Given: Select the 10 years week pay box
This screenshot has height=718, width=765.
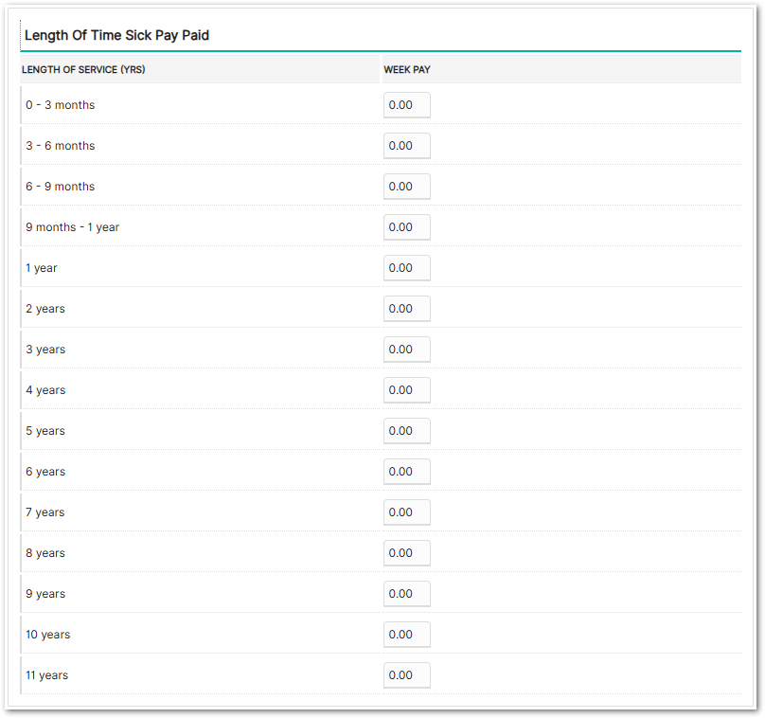Looking at the screenshot, I should [407, 635].
